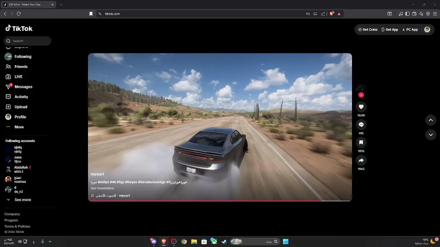The width and height of the screenshot is (440, 247).
Task: Open the de_n2 following account
Action: pyautogui.click(x=14, y=190)
